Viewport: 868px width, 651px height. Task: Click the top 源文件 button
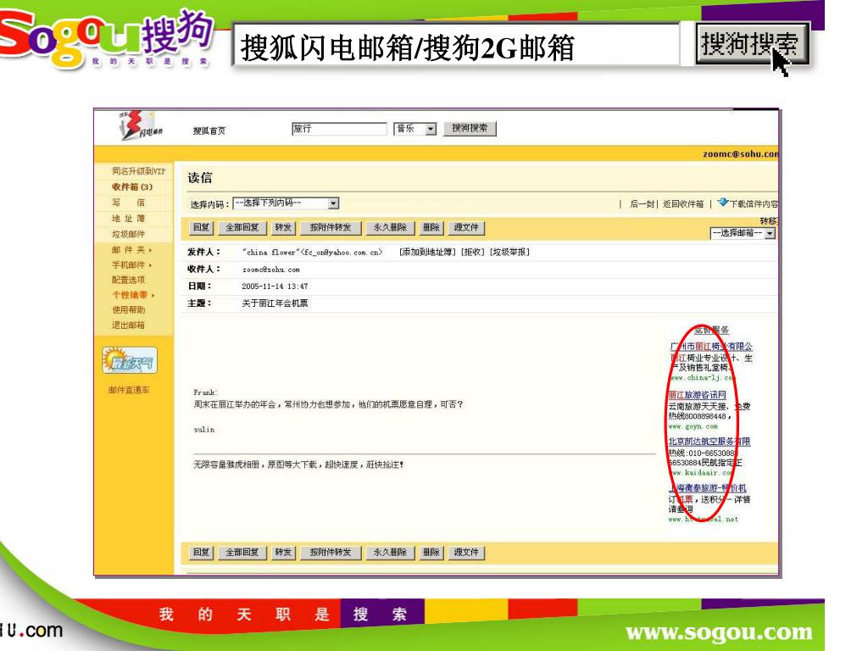coord(466,227)
